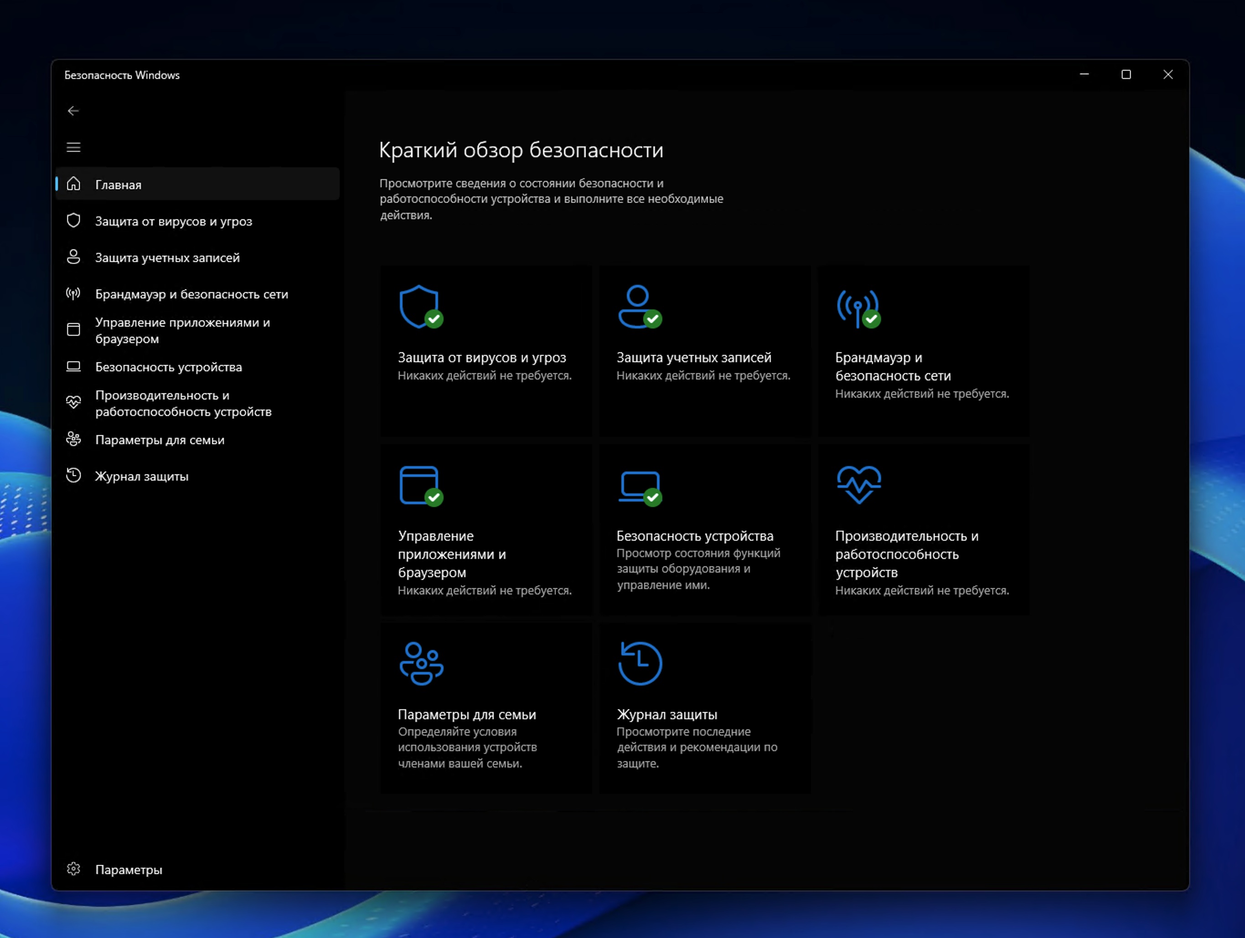Click the device health heart tile icon
Image resolution: width=1245 pixels, height=938 pixels.
click(x=859, y=485)
